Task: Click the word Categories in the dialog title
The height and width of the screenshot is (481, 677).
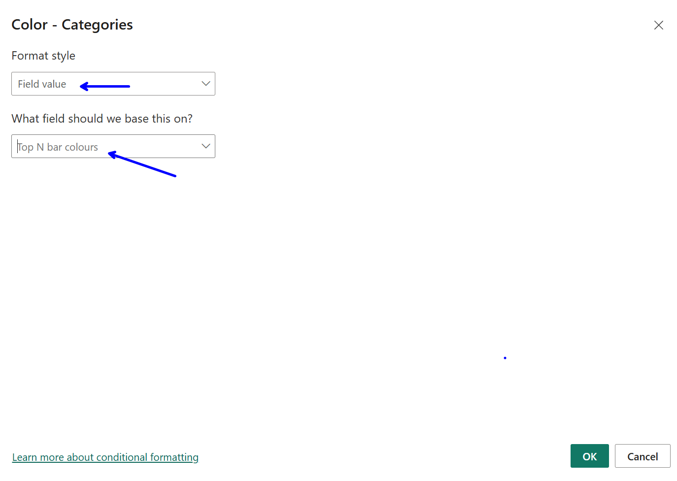Action: pos(97,25)
